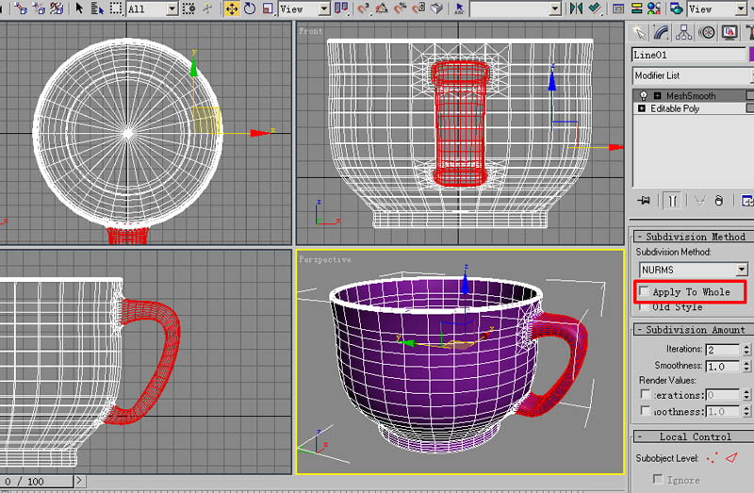Open the Hierarchy command panel tab
The height and width of the screenshot is (493, 754).
pyautogui.click(x=684, y=32)
